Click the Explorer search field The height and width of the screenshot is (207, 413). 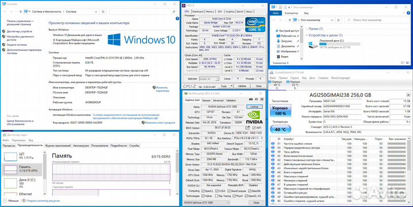377,20
